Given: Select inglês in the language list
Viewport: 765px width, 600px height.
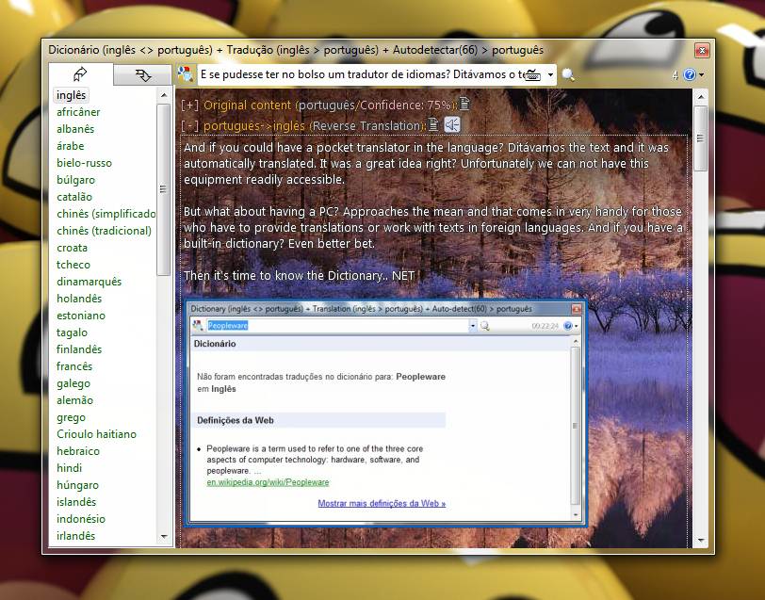Looking at the screenshot, I should [71, 95].
